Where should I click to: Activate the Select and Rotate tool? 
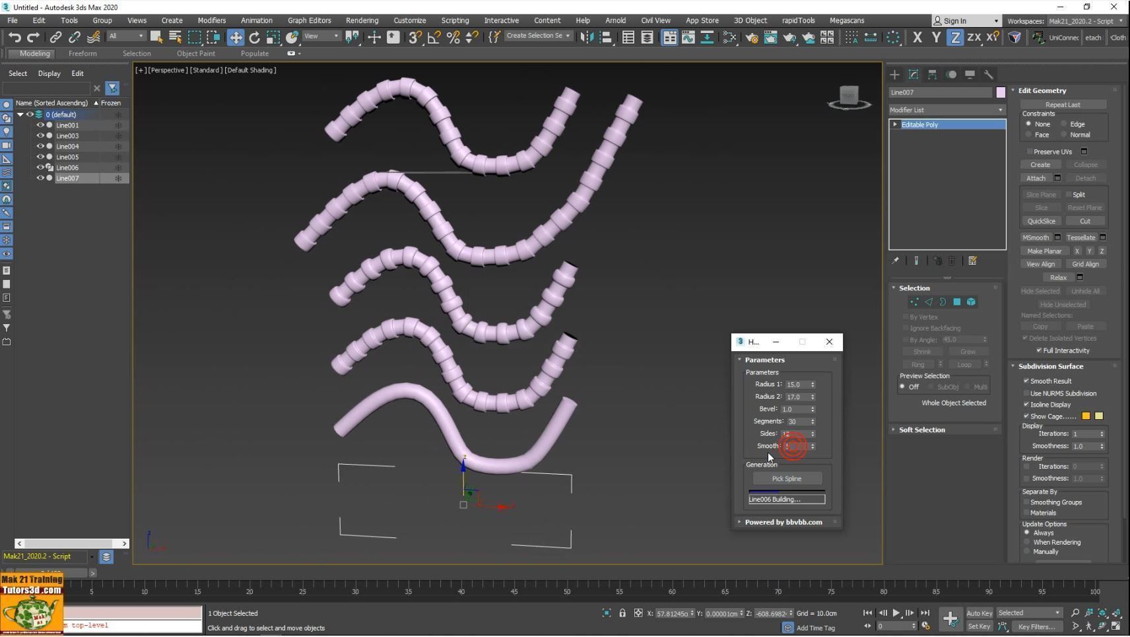click(x=254, y=38)
